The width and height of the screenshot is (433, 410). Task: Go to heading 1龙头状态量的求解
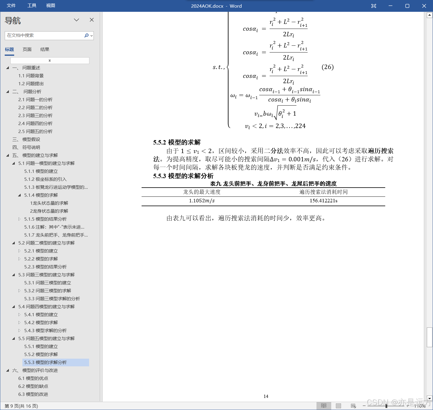tap(49, 203)
